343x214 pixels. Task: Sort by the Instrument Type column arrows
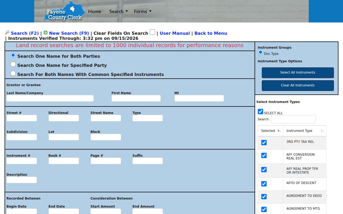tap(322, 131)
